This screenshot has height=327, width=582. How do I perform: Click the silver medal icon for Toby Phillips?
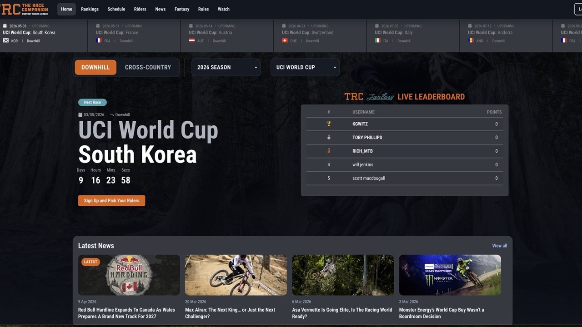329,137
